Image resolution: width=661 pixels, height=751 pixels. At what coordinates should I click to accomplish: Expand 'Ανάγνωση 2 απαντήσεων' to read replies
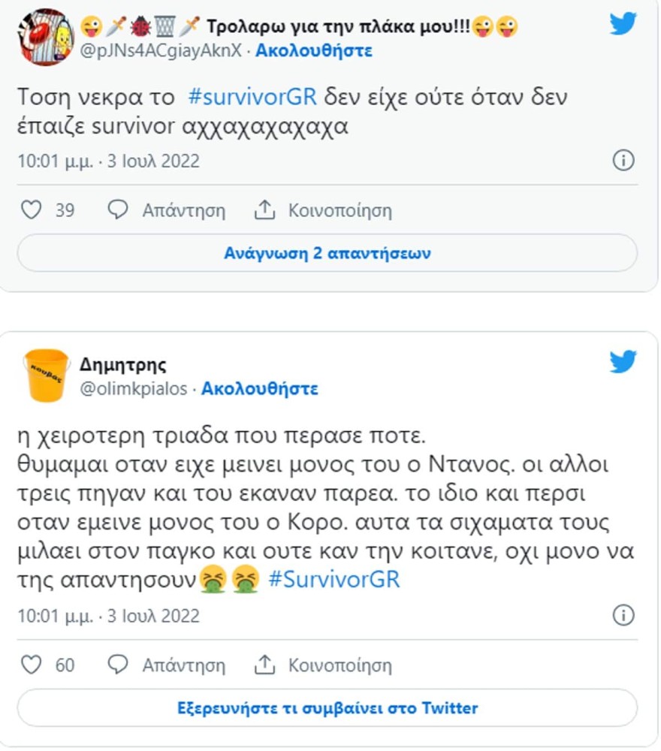(330, 254)
